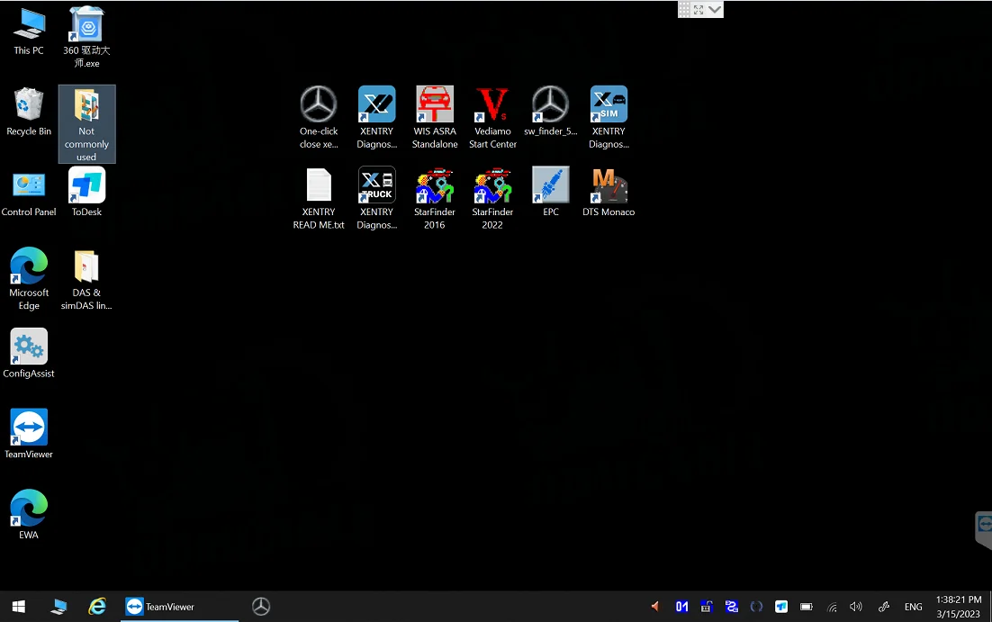Select the StarFinder 2016 icon
The width and height of the screenshot is (992, 622).
tap(435, 186)
